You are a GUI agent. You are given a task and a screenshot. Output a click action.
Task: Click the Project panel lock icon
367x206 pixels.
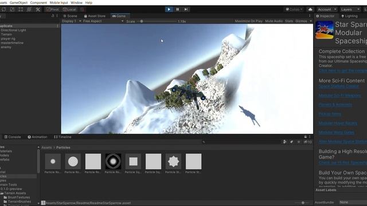click(306, 137)
